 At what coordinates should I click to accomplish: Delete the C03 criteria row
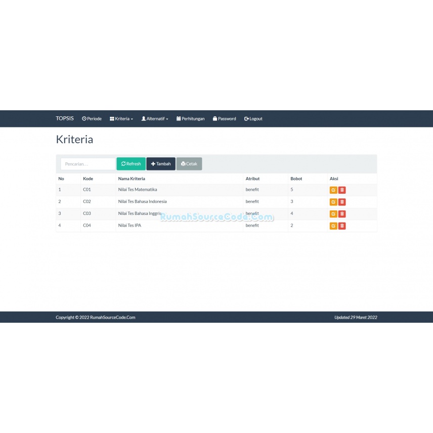(x=342, y=214)
